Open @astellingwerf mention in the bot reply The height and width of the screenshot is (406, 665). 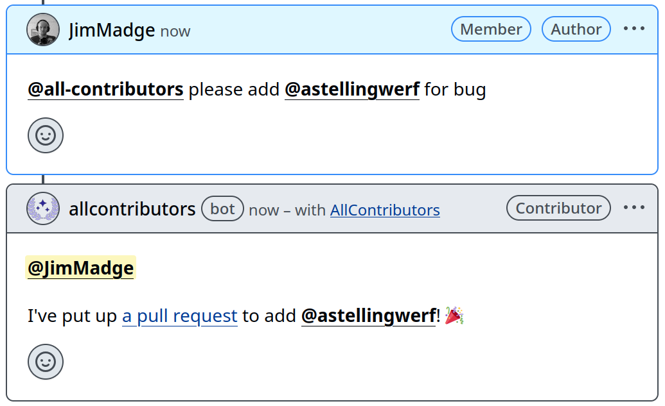point(368,316)
